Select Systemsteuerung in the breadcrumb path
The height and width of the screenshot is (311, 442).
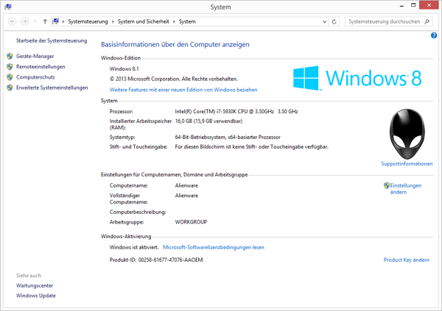tap(88, 21)
